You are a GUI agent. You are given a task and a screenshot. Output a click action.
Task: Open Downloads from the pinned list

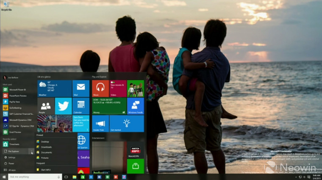pos(46,147)
